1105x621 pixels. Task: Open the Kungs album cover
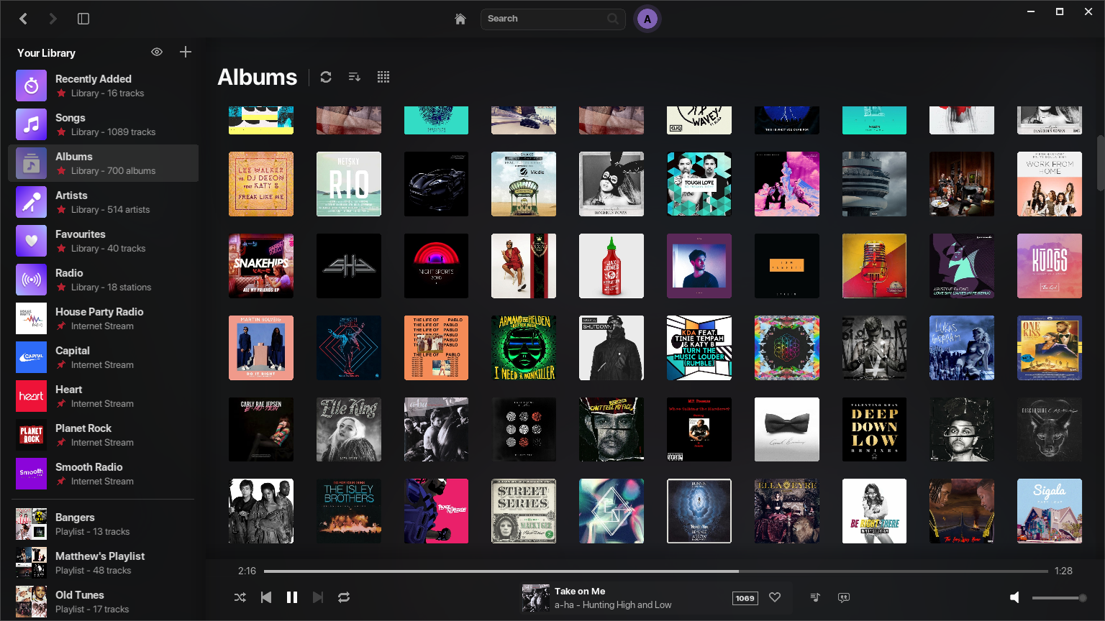point(1050,266)
